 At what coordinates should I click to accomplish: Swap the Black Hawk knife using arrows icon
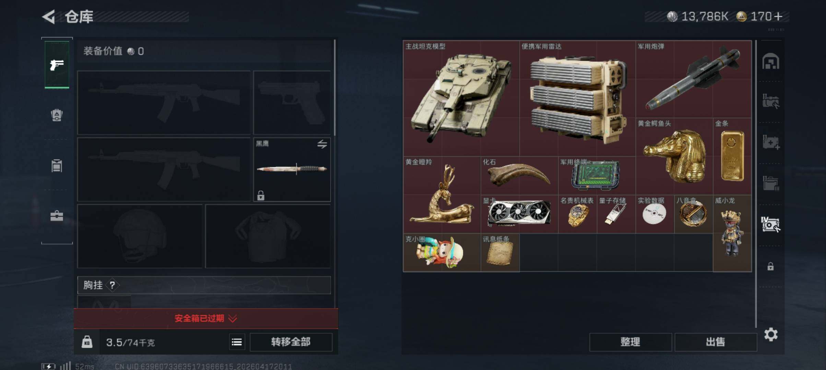click(x=322, y=144)
